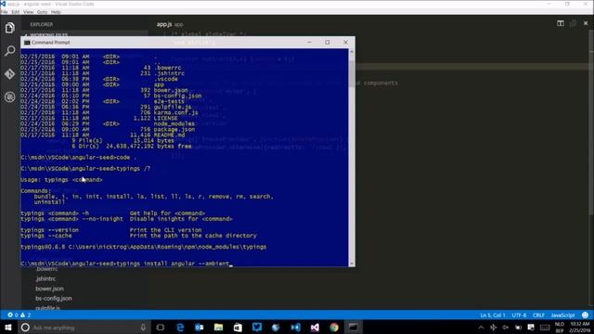Open Outlook from the taskbar
This screenshot has height=334, width=594.
(x=200, y=328)
